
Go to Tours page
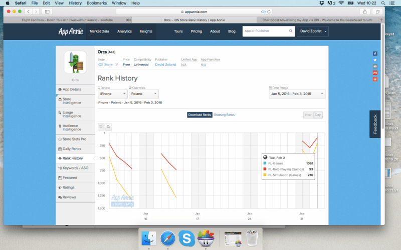point(178,31)
